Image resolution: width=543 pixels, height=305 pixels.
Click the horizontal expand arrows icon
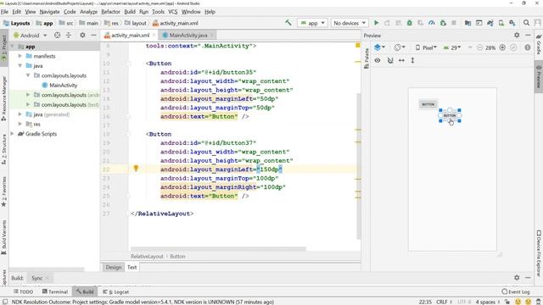[401, 60]
